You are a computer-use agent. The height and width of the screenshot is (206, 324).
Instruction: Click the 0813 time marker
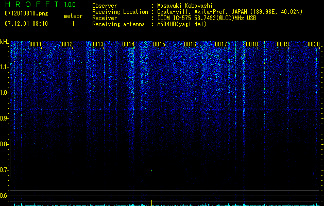pyautogui.click(x=97, y=44)
